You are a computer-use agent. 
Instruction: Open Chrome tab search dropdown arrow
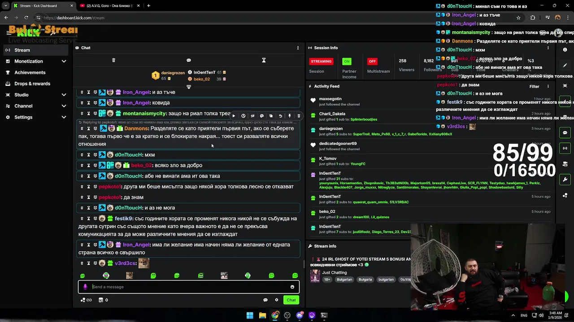(5, 6)
